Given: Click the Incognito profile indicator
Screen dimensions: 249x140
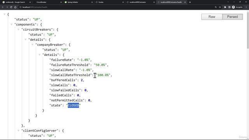Looking at the screenshot, I should coord(237,7).
